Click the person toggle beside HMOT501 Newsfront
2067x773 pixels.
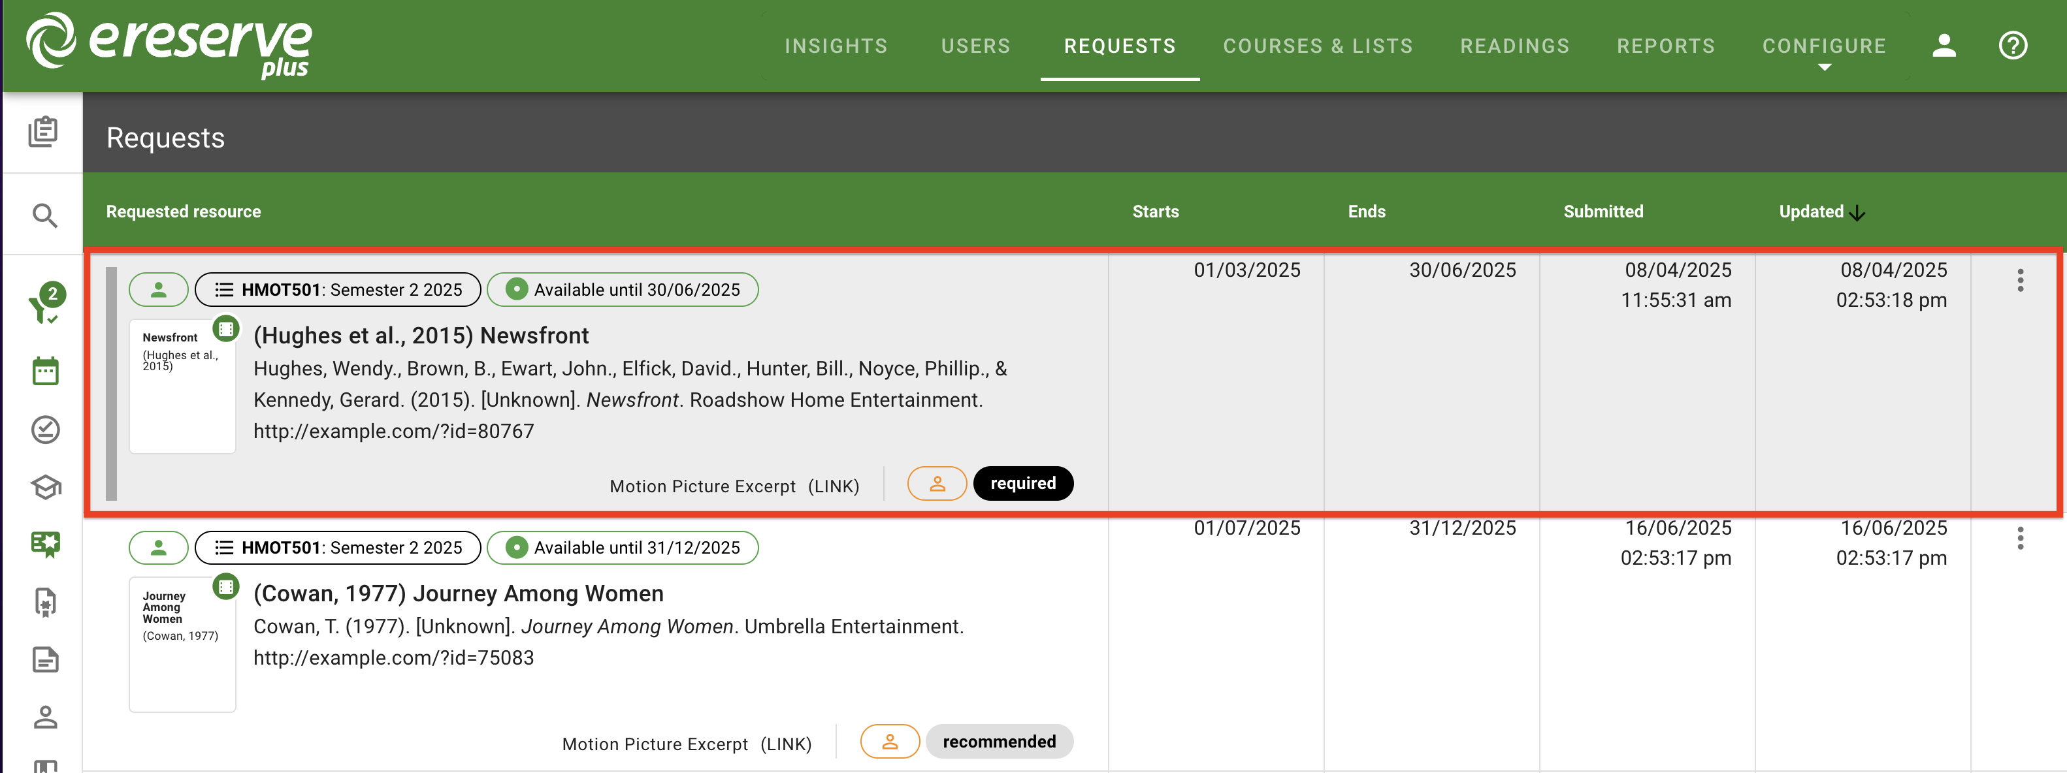click(x=158, y=289)
